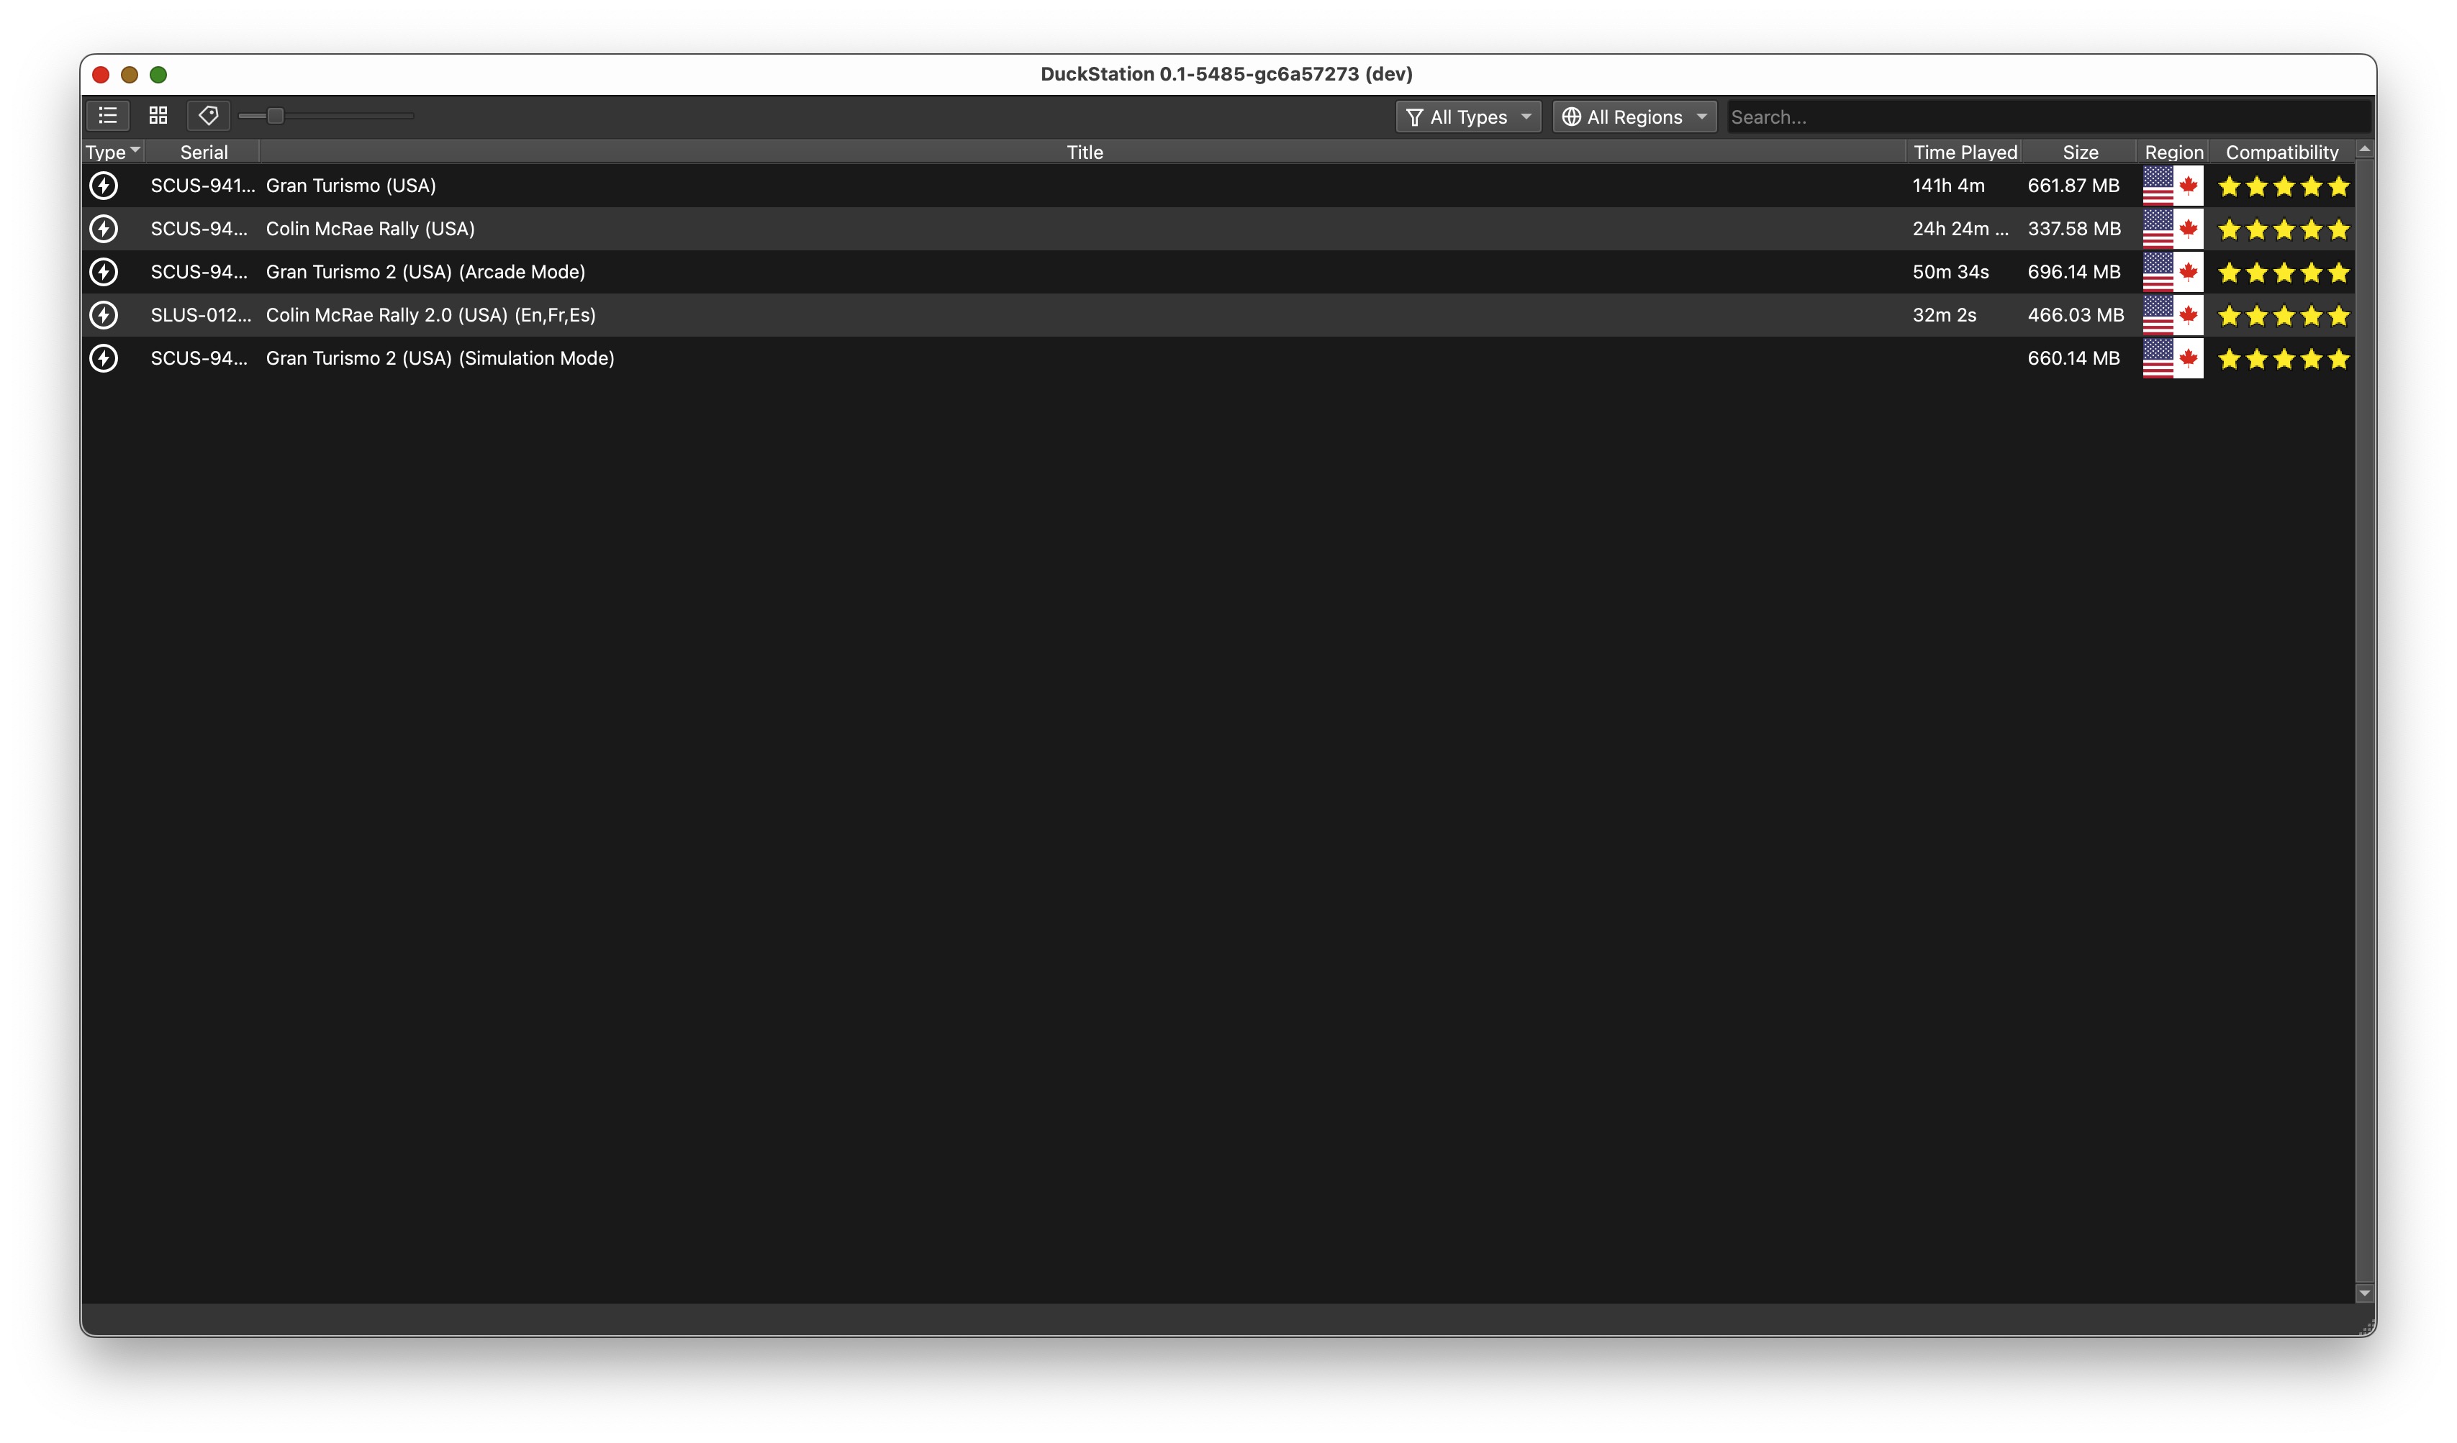Screen dimensions: 2457x1443
Task: Click the SLUS-012... serial cell
Action: click(x=201, y=315)
